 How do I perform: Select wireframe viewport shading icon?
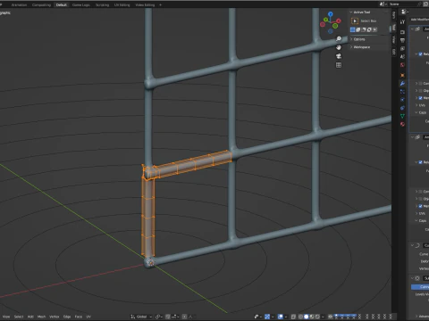[300, 317]
